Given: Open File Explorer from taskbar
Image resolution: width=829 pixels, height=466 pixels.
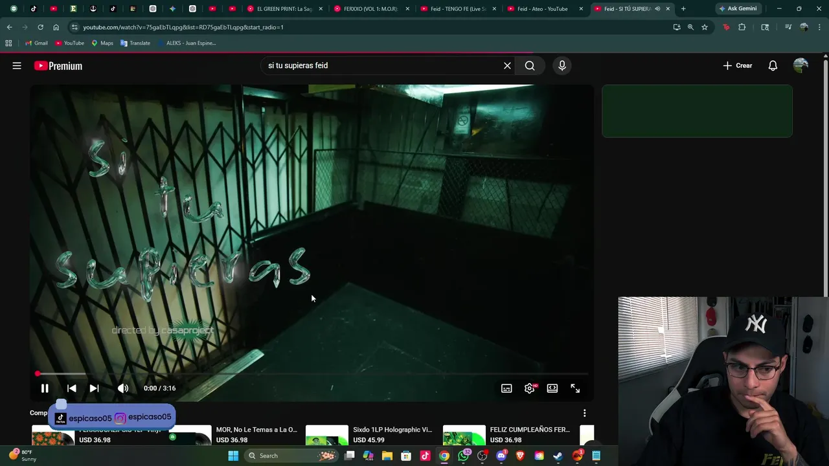Looking at the screenshot, I should point(387,456).
